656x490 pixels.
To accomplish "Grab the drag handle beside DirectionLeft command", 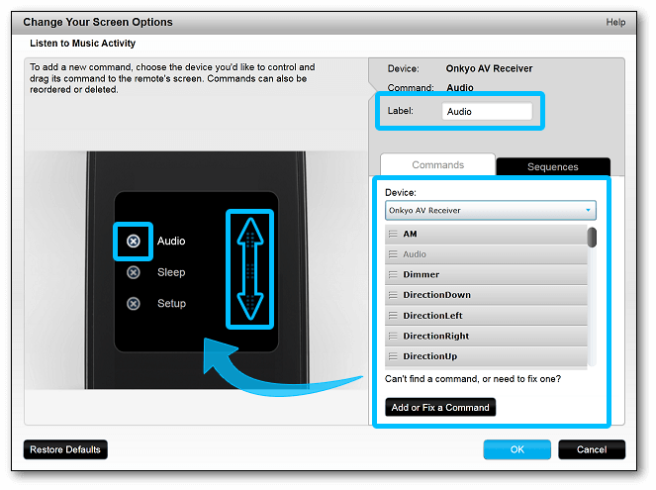I will click(393, 316).
